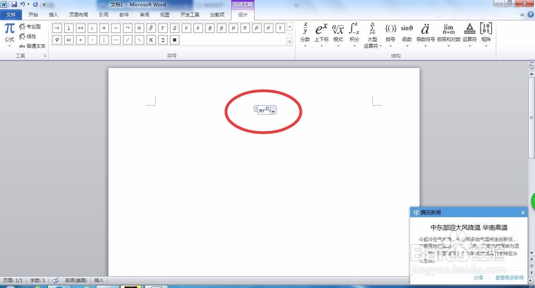Screen dimensions: 535x288
Task: Insert the epsilon ε symbol
Action: pyautogui.click(x=186, y=28)
